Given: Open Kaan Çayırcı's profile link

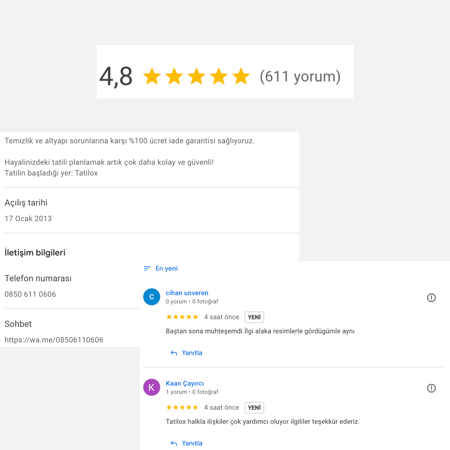Looking at the screenshot, I should 185,383.
